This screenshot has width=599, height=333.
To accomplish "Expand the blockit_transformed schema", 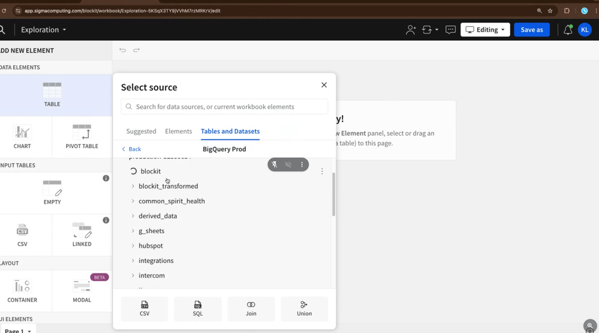I will click(x=133, y=186).
